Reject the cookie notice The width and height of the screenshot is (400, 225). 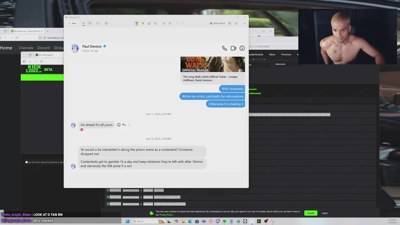pos(325,213)
